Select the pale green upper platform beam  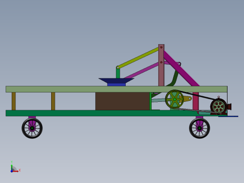(116, 89)
